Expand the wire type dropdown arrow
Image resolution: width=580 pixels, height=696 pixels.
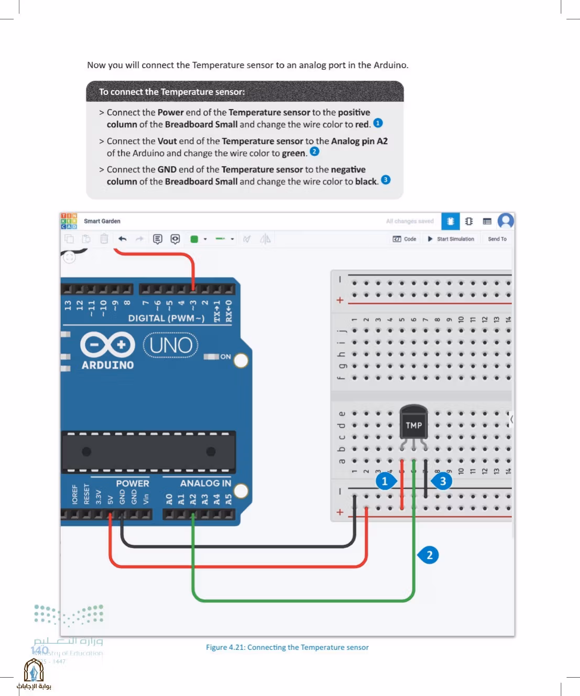(x=232, y=239)
